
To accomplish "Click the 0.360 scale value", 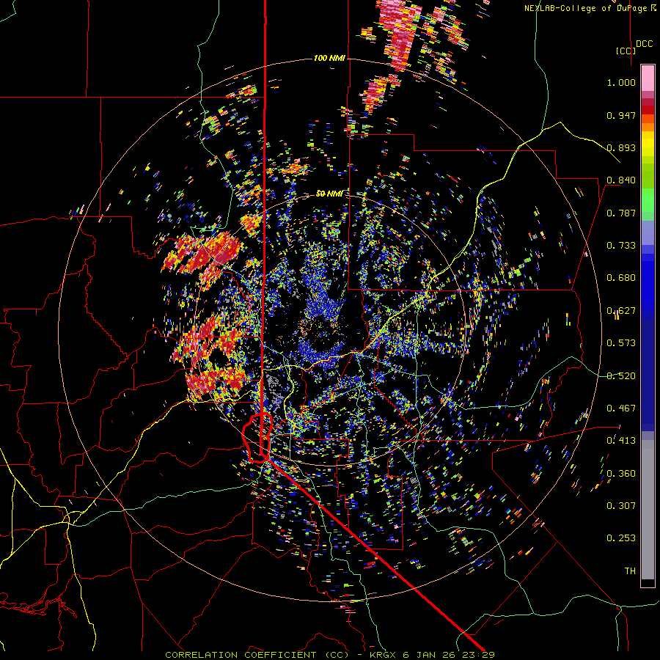I will click(x=621, y=474).
